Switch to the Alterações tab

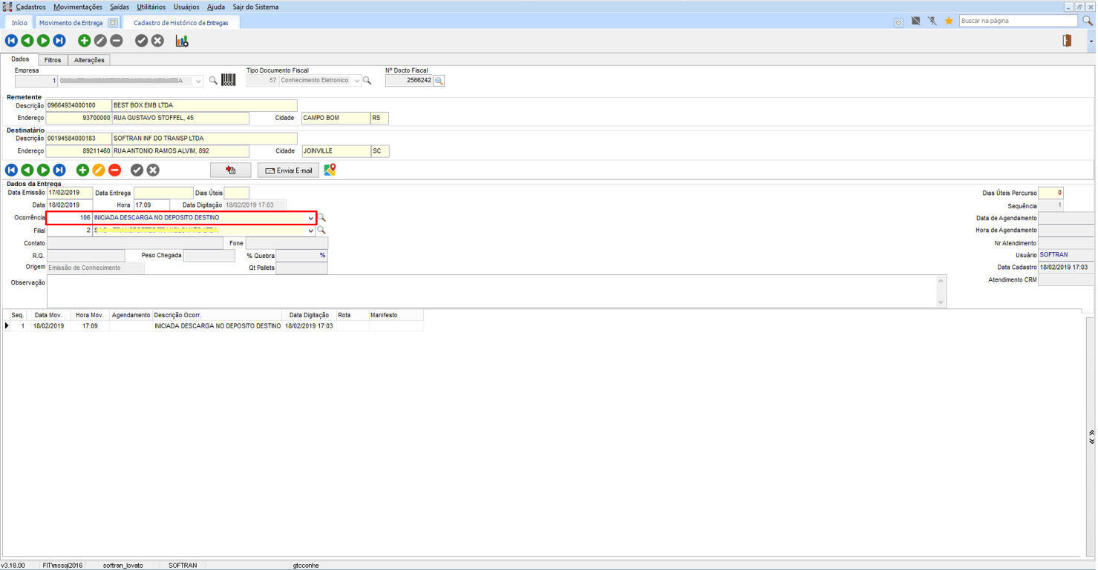(x=89, y=60)
